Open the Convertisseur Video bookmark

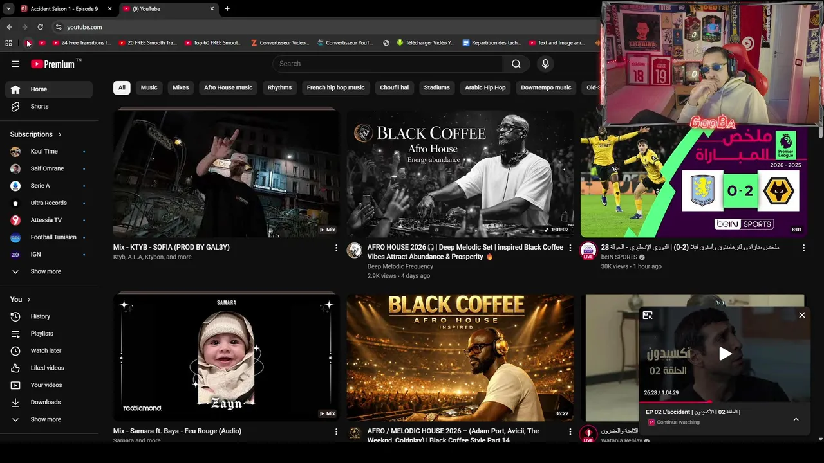click(280, 43)
